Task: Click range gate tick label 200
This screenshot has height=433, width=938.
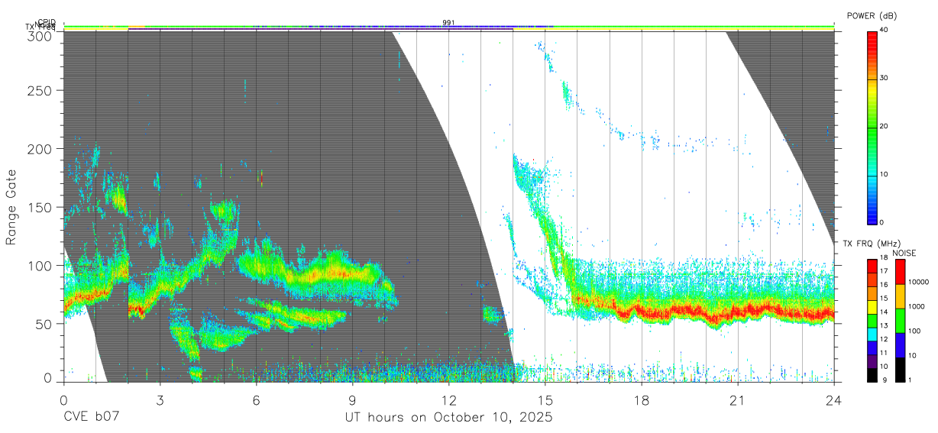Action: 41,149
